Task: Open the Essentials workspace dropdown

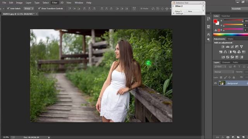Action: point(239,8)
